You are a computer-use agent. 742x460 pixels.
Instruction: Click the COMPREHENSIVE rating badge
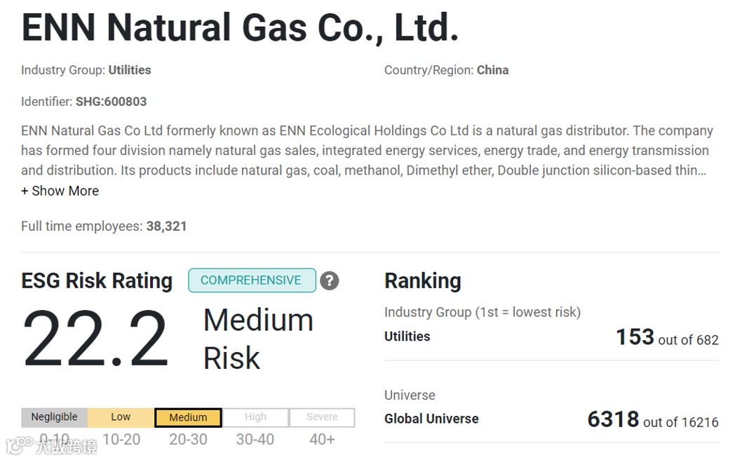251,280
